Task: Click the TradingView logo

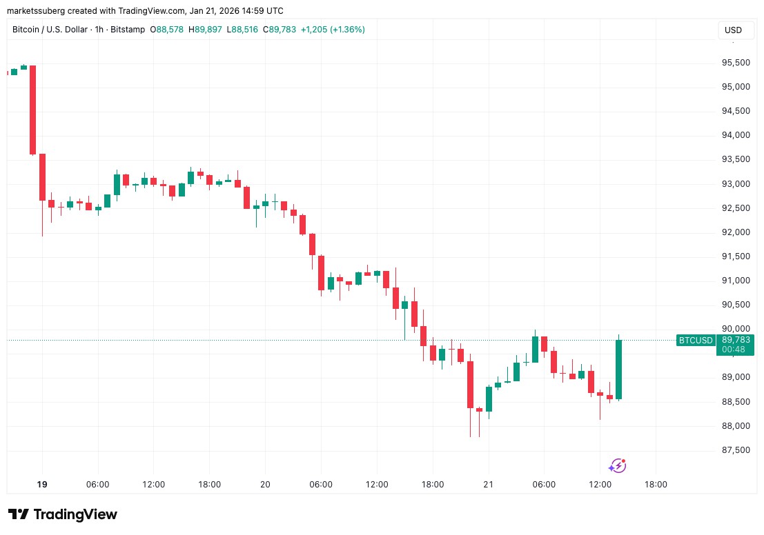Action: coord(62,514)
